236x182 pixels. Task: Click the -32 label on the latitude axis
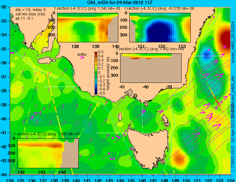point(3,7)
